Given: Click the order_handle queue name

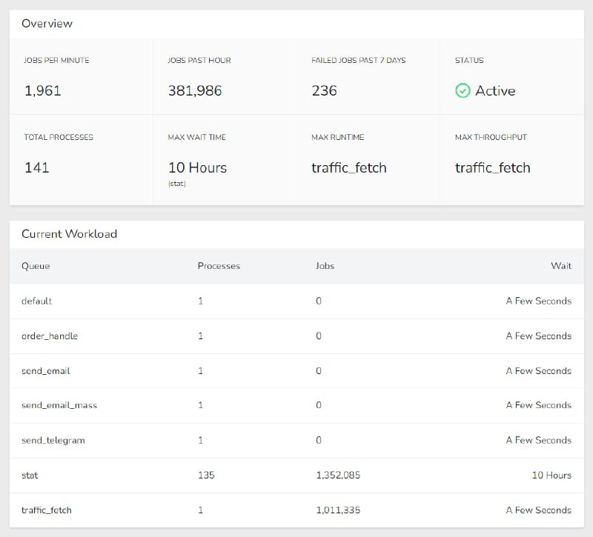Looking at the screenshot, I should coord(50,336).
